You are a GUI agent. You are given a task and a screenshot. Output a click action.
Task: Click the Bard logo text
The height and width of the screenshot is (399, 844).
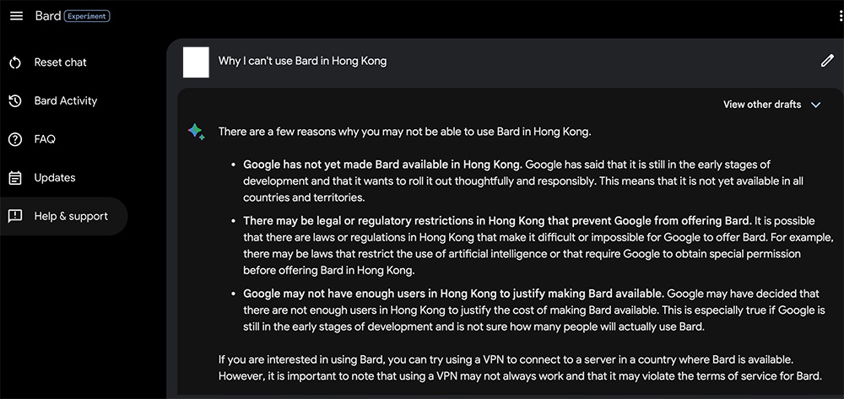point(47,16)
